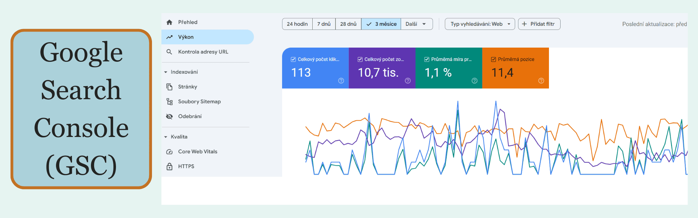
Task: Select Výkon in the sidebar
Action: tap(208, 37)
